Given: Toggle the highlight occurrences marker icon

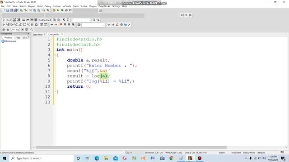Looking at the screenshot, I should (x=117, y=25).
